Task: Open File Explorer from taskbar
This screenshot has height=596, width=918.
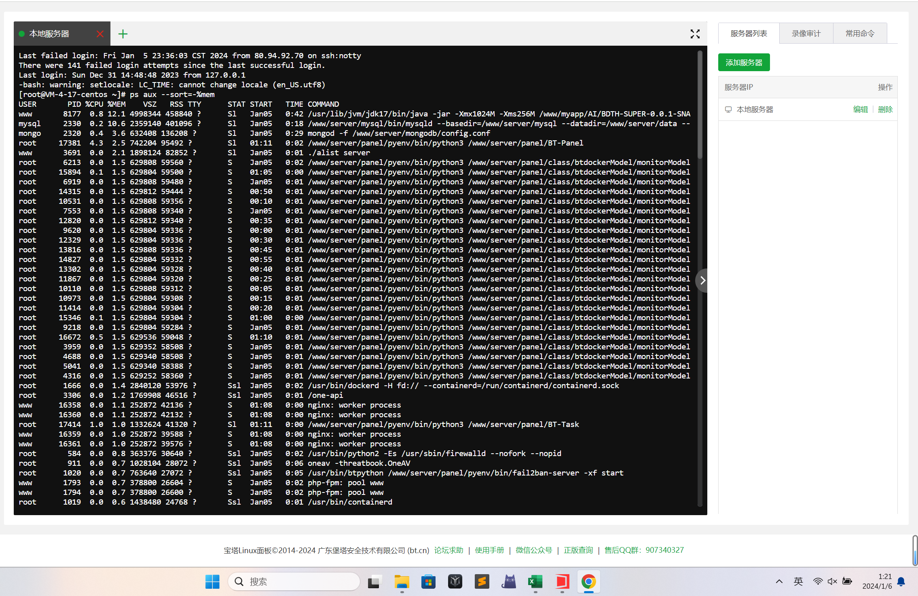Action: [402, 581]
